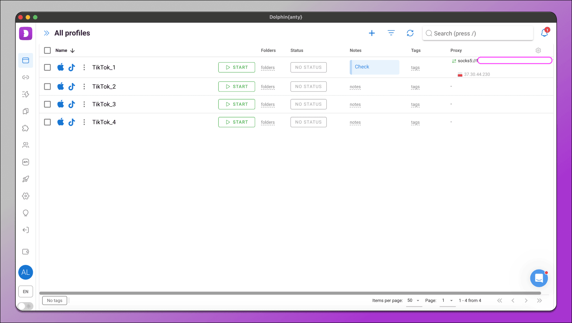The image size is (572, 323).
Task: Go to previous page arrow
Action: pos(513,301)
